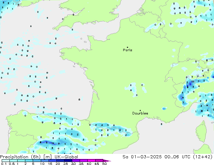Click the "(12+42)" forecast run text

203,157
